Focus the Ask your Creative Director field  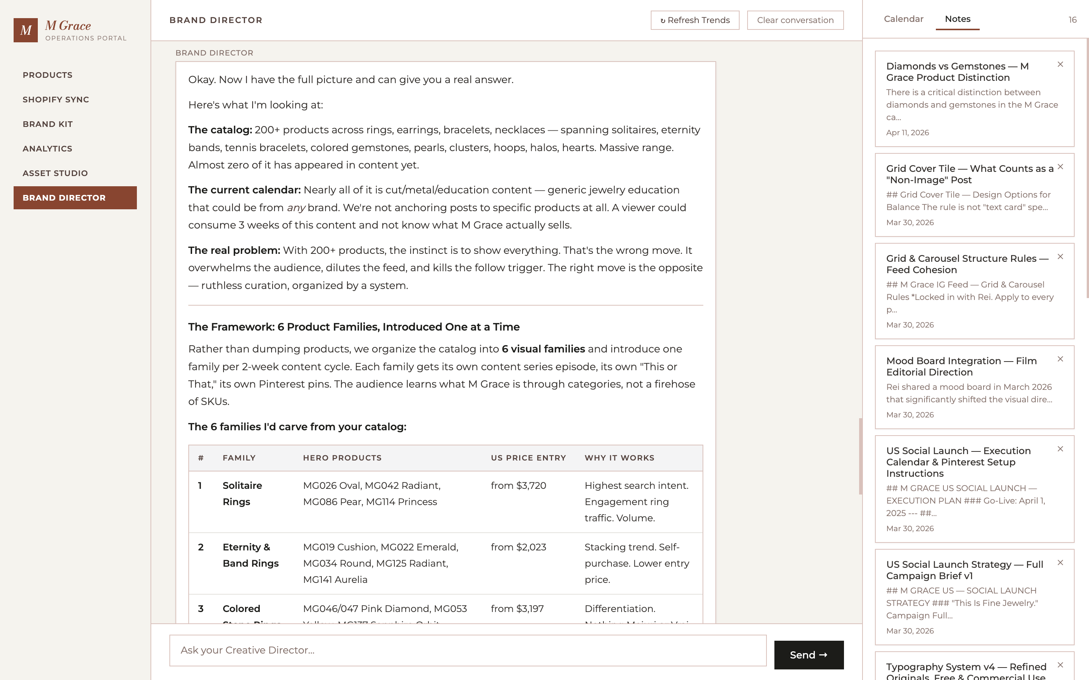pos(467,650)
